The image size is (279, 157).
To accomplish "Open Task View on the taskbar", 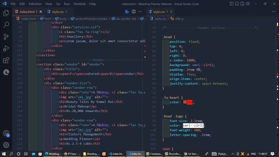I will (26, 154).
